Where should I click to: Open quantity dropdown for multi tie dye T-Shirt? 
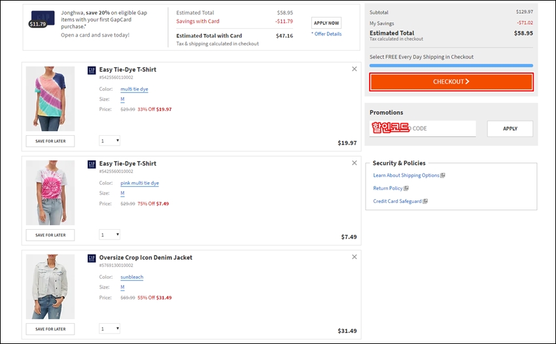(x=109, y=141)
